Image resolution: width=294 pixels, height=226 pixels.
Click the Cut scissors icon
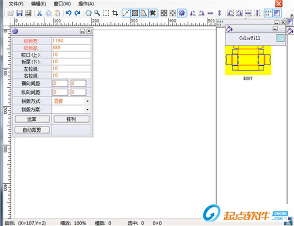pyautogui.click(x=39, y=13)
